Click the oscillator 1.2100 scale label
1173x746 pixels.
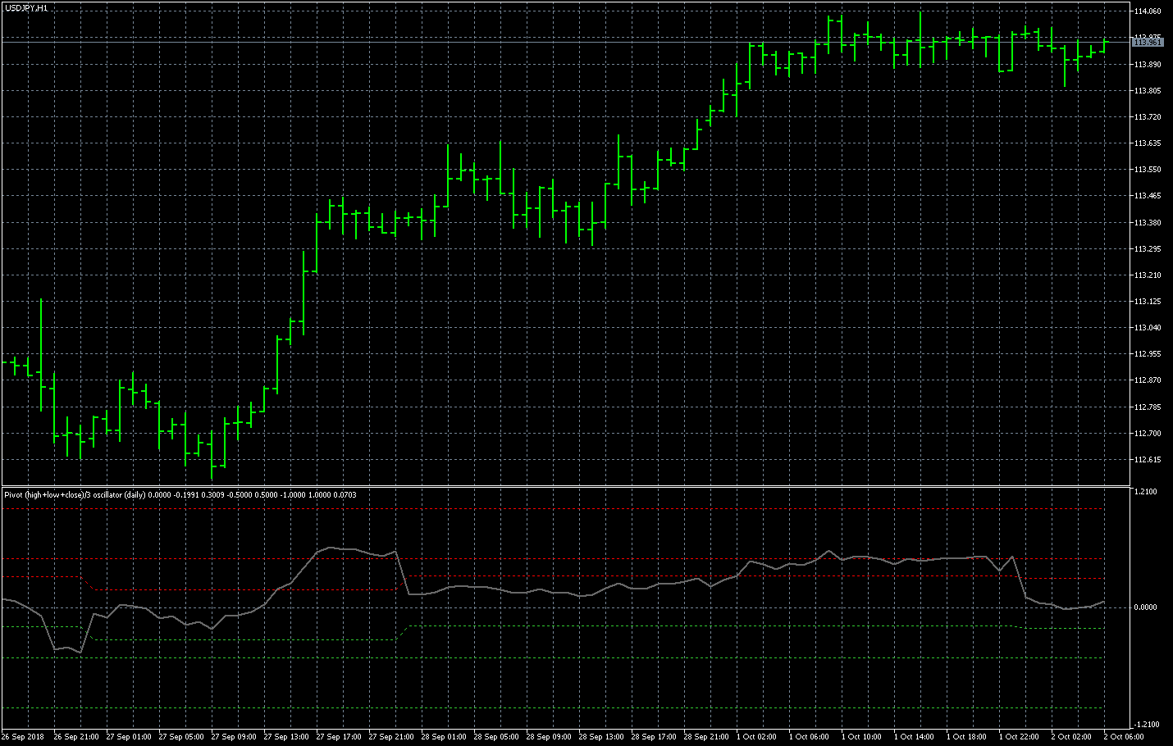1145,492
